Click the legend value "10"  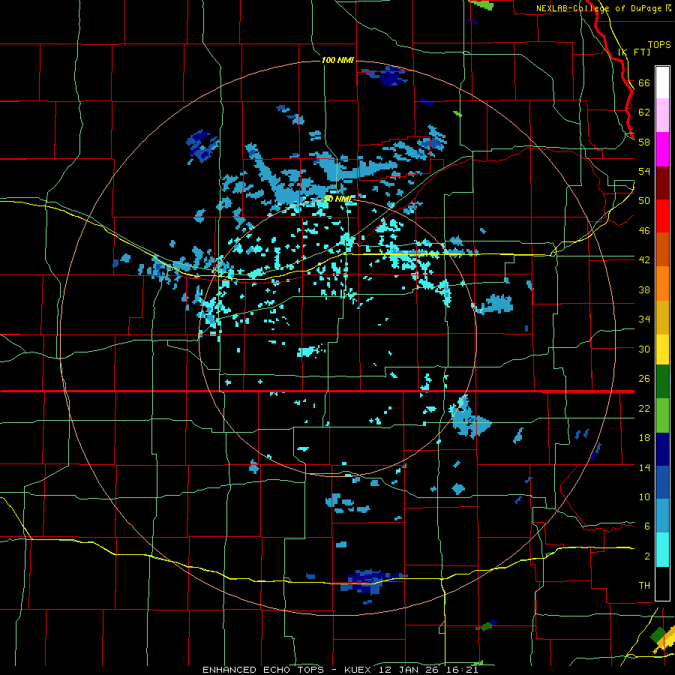coord(644,497)
